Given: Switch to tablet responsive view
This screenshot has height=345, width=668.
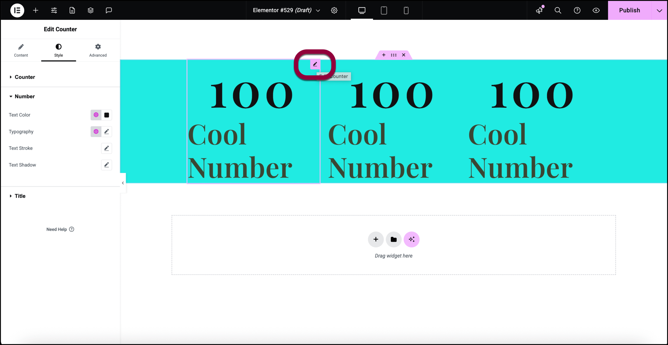Looking at the screenshot, I should coord(384,10).
